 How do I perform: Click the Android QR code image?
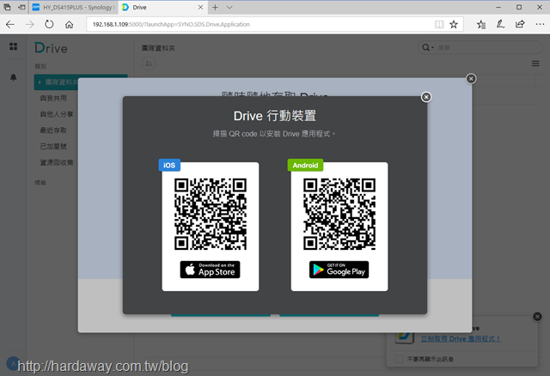(x=339, y=214)
